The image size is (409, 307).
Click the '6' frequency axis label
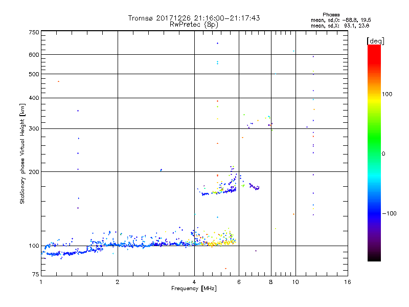[239, 282]
